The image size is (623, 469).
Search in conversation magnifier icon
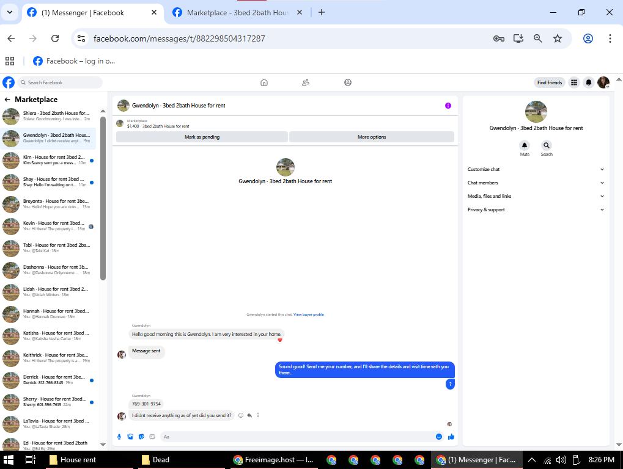(x=547, y=145)
